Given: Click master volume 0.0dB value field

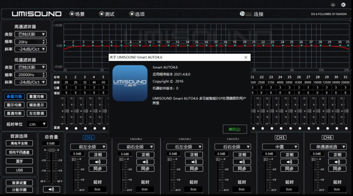Looking at the screenshot, I should tap(51, 144).
